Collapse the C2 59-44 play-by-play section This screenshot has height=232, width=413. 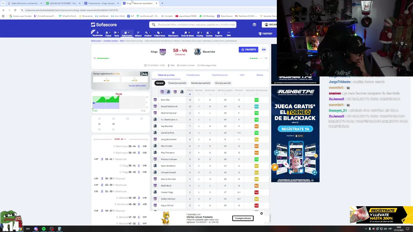click(120, 139)
